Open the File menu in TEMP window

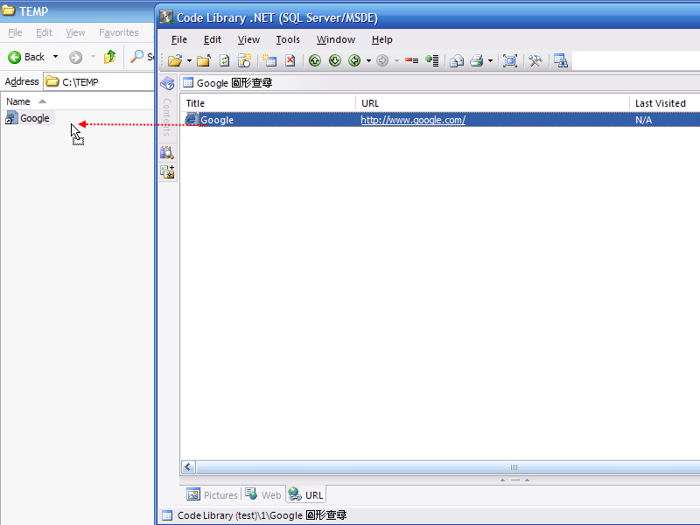(x=15, y=32)
